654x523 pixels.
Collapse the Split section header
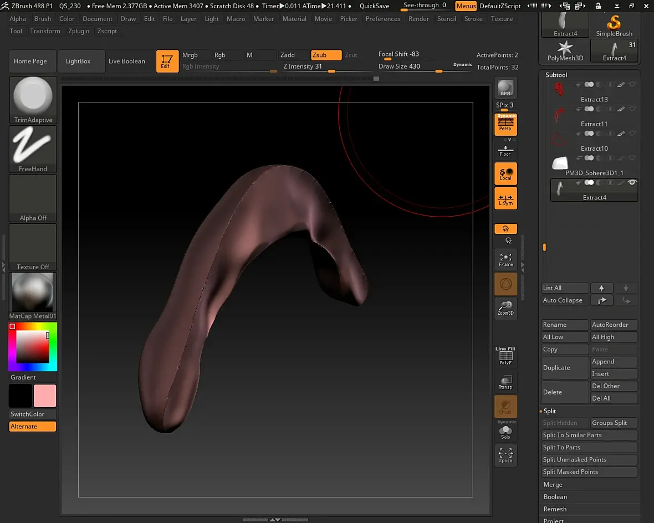point(550,411)
